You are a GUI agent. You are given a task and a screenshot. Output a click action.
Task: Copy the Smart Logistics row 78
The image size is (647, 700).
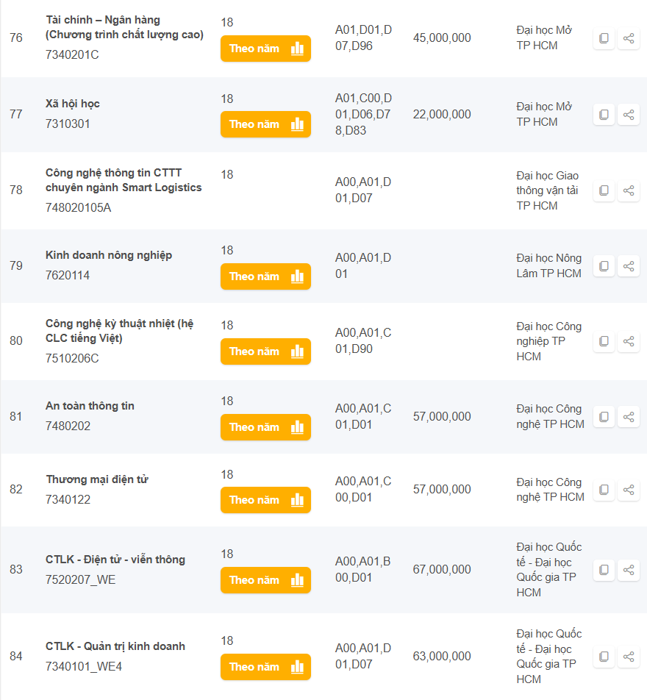[x=604, y=190]
